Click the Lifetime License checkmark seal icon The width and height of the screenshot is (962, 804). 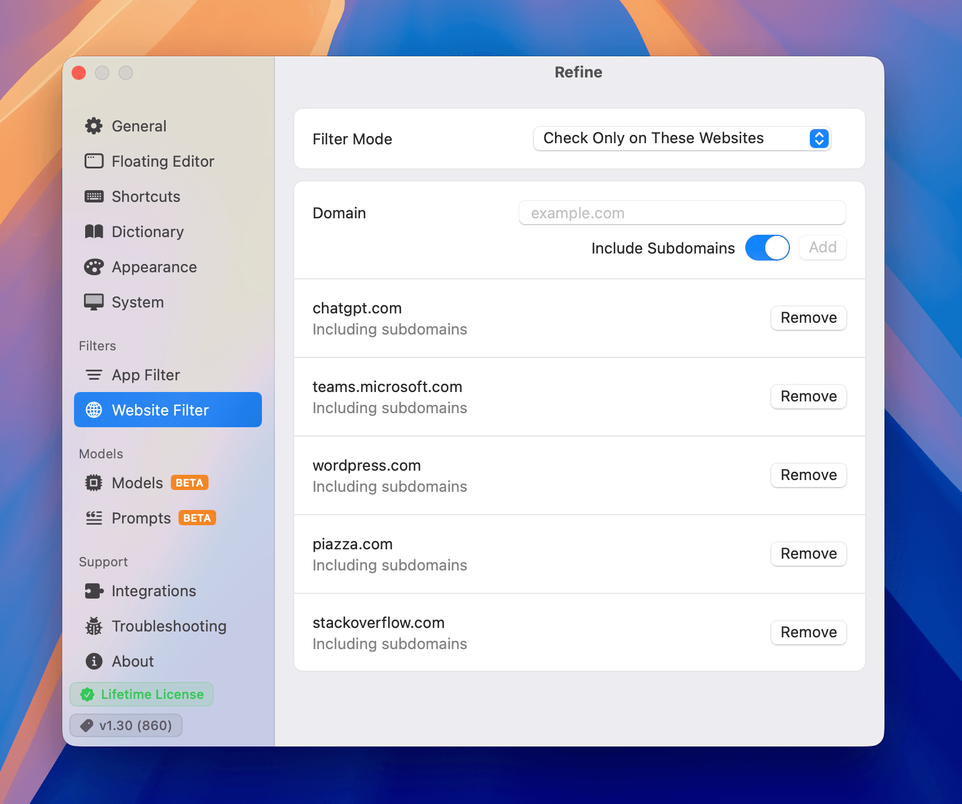pos(88,694)
